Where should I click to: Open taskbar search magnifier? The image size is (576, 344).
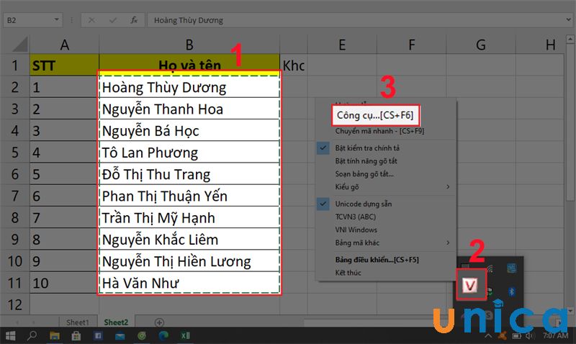click(x=32, y=335)
